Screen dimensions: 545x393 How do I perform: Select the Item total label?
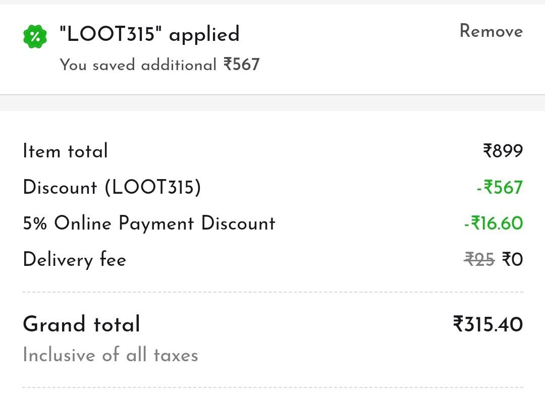pos(65,151)
